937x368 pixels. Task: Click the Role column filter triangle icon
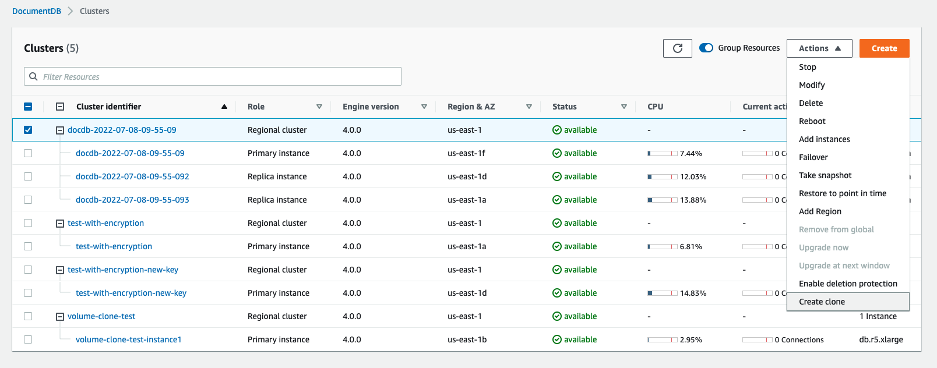pyautogui.click(x=319, y=107)
